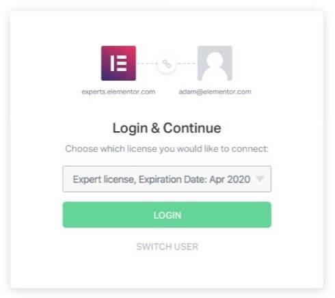Click the Elementor logo icon
This screenshot has height=298, width=335.
[118, 63]
